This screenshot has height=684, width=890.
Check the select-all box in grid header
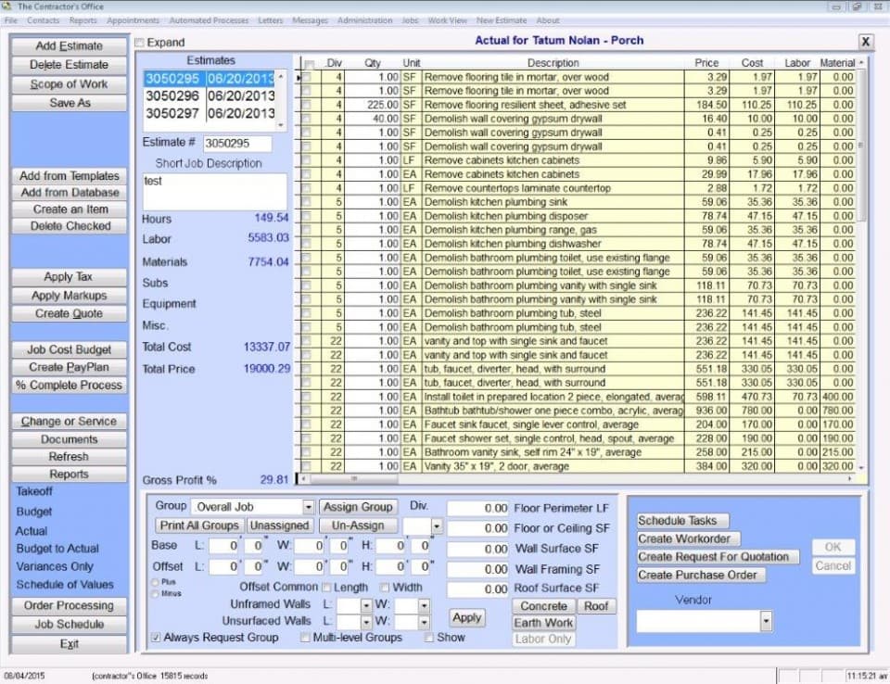pyautogui.click(x=310, y=64)
